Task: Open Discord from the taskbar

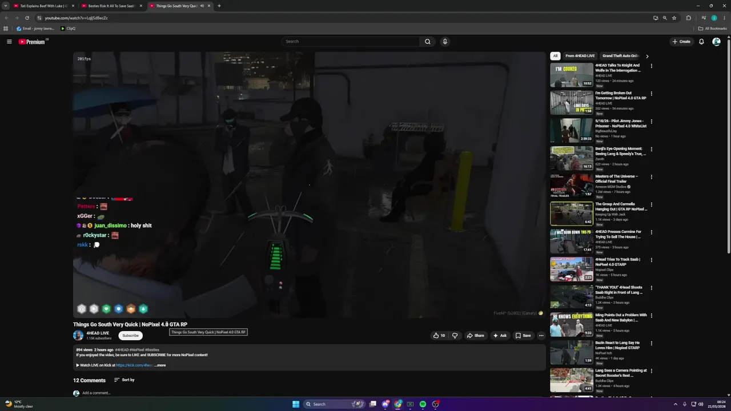Action: (385, 404)
